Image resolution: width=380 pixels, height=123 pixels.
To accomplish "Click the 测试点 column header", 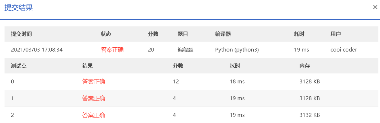I will (19, 66).
